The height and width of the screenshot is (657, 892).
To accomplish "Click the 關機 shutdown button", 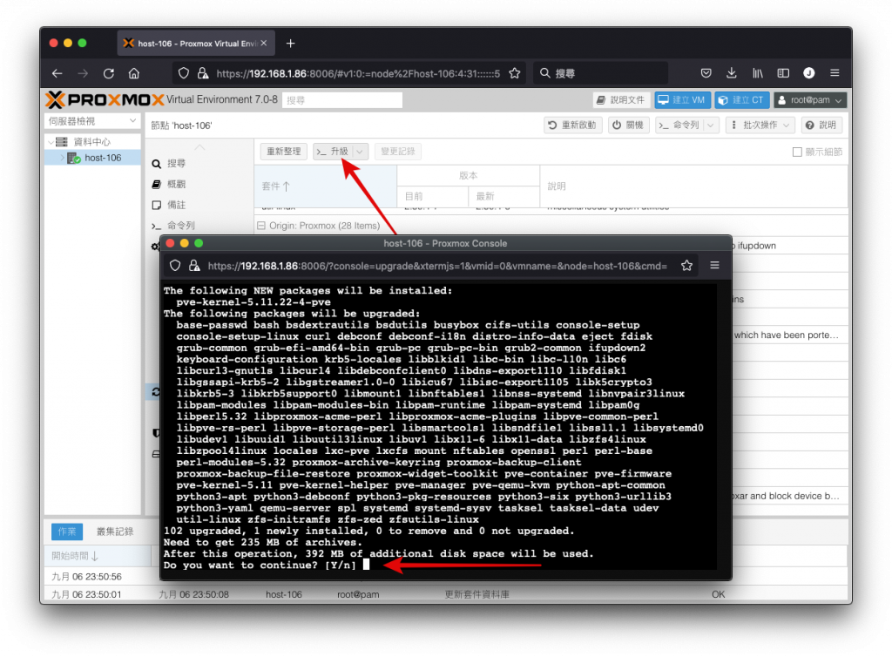I will click(628, 125).
